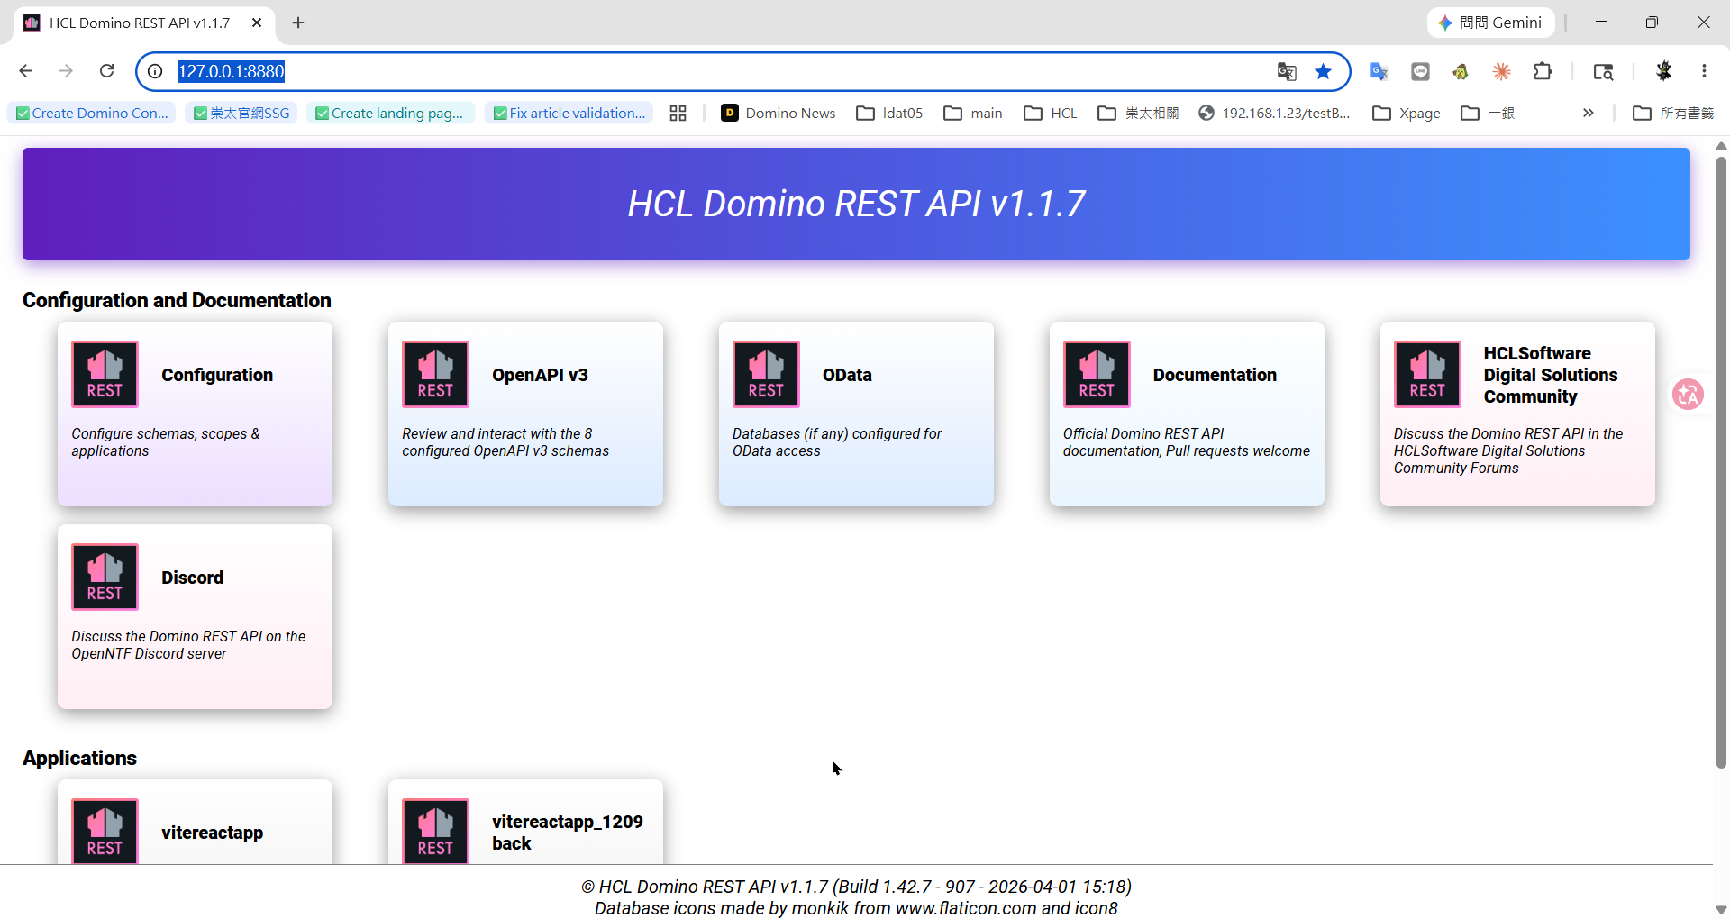Viewport: 1730px width, 919px height.
Task: Open the 192.168.1.23/testB... bookmark
Action: click(1274, 113)
